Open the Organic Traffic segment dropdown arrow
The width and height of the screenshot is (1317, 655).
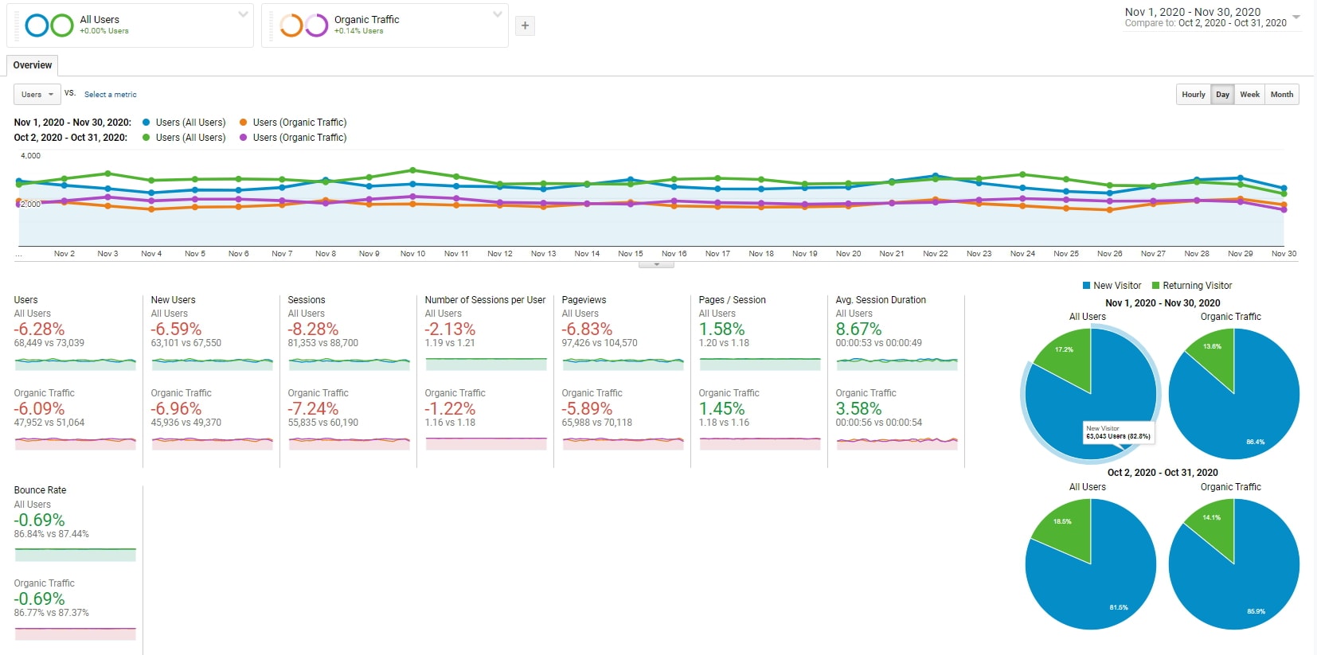click(x=498, y=14)
